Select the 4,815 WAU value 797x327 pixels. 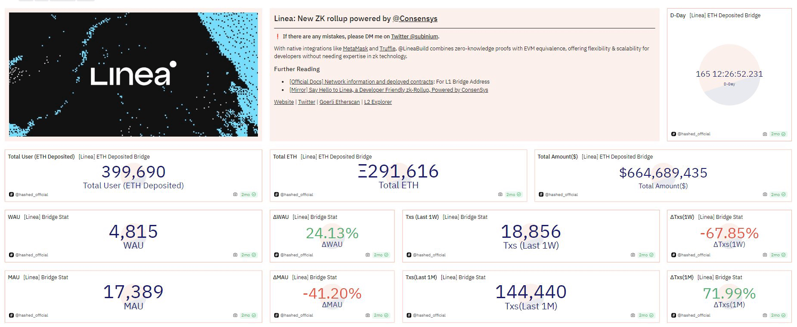click(x=133, y=232)
